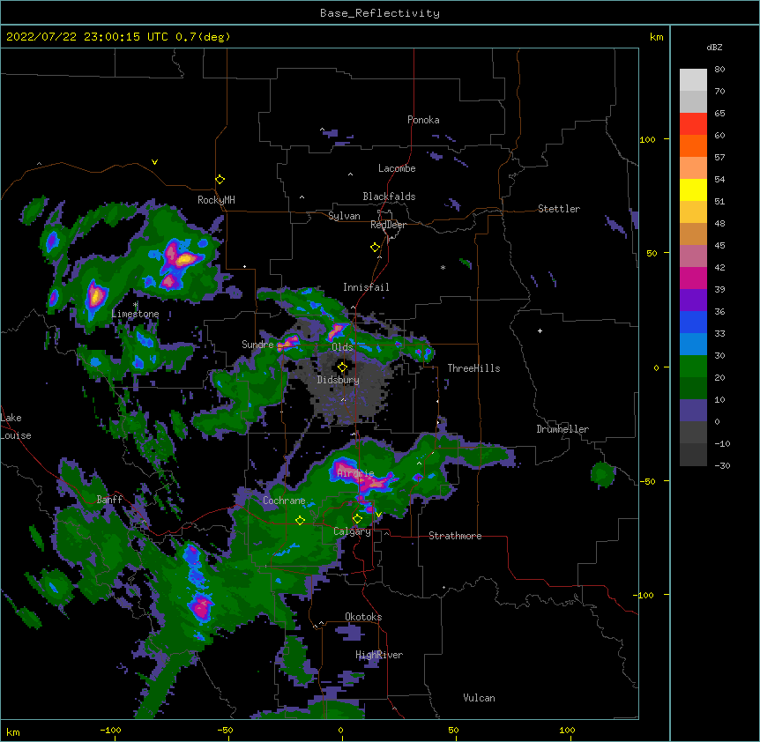Screen dimensions: 760x742
Task: Select the yellow diamond marker south of RedDeer
Action: tap(375, 248)
